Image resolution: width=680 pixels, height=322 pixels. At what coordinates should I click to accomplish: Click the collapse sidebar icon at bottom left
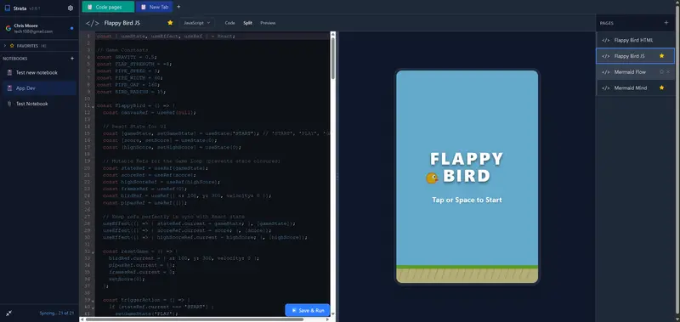click(9, 313)
